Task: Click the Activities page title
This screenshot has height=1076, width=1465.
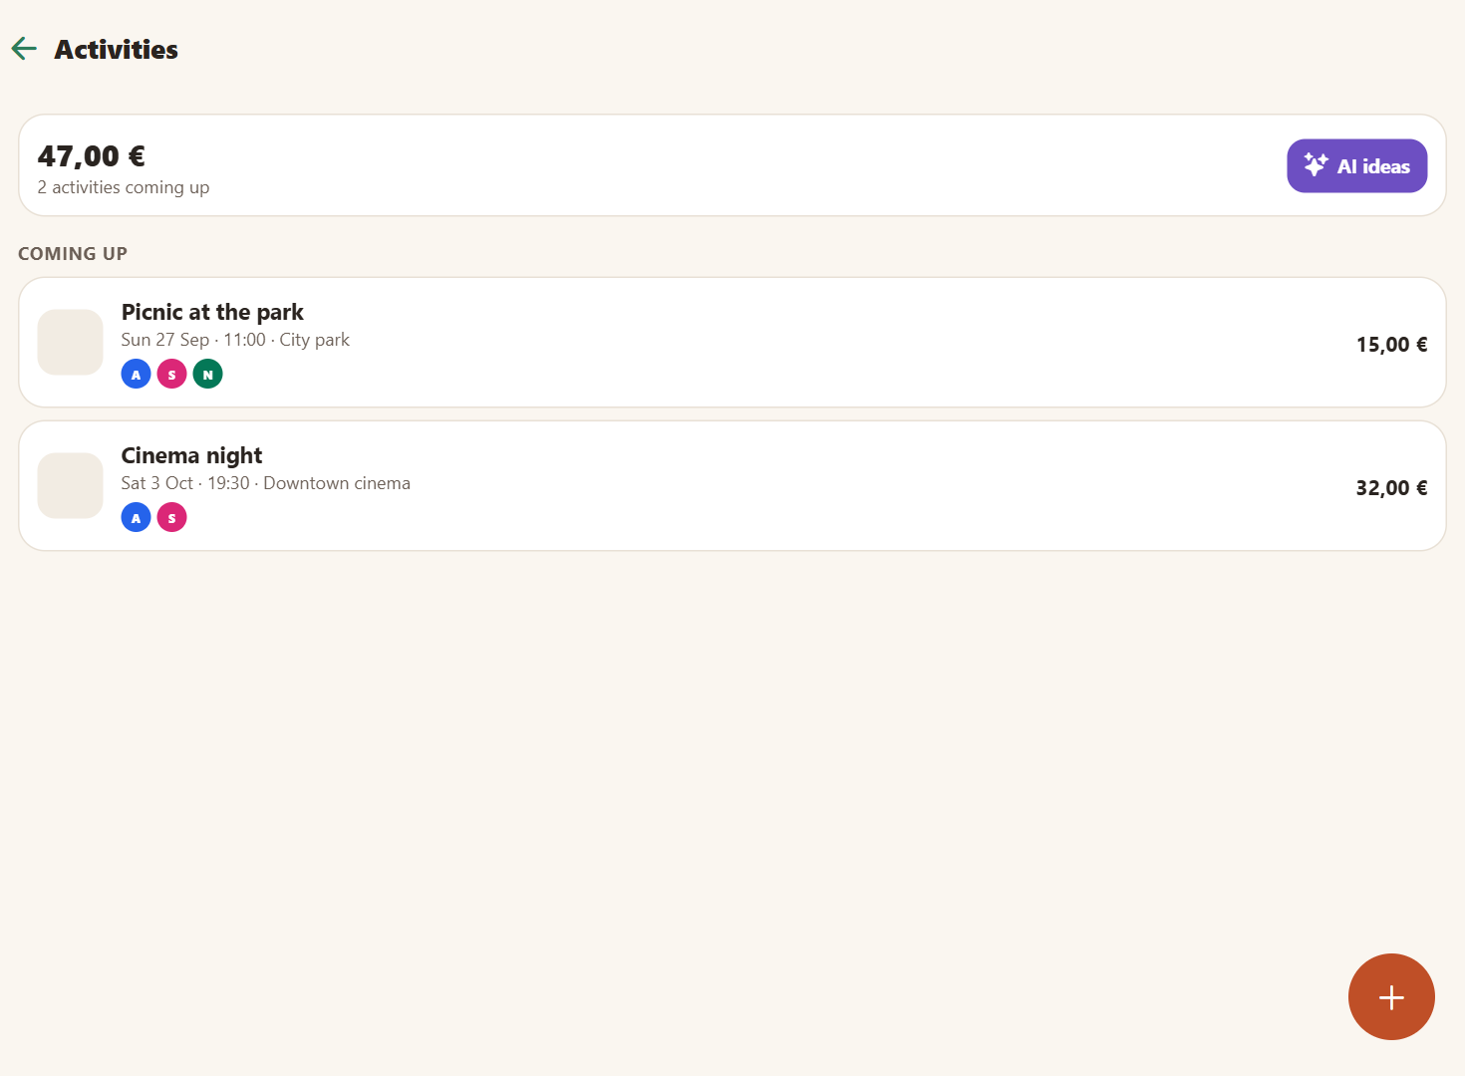Action: click(116, 49)
